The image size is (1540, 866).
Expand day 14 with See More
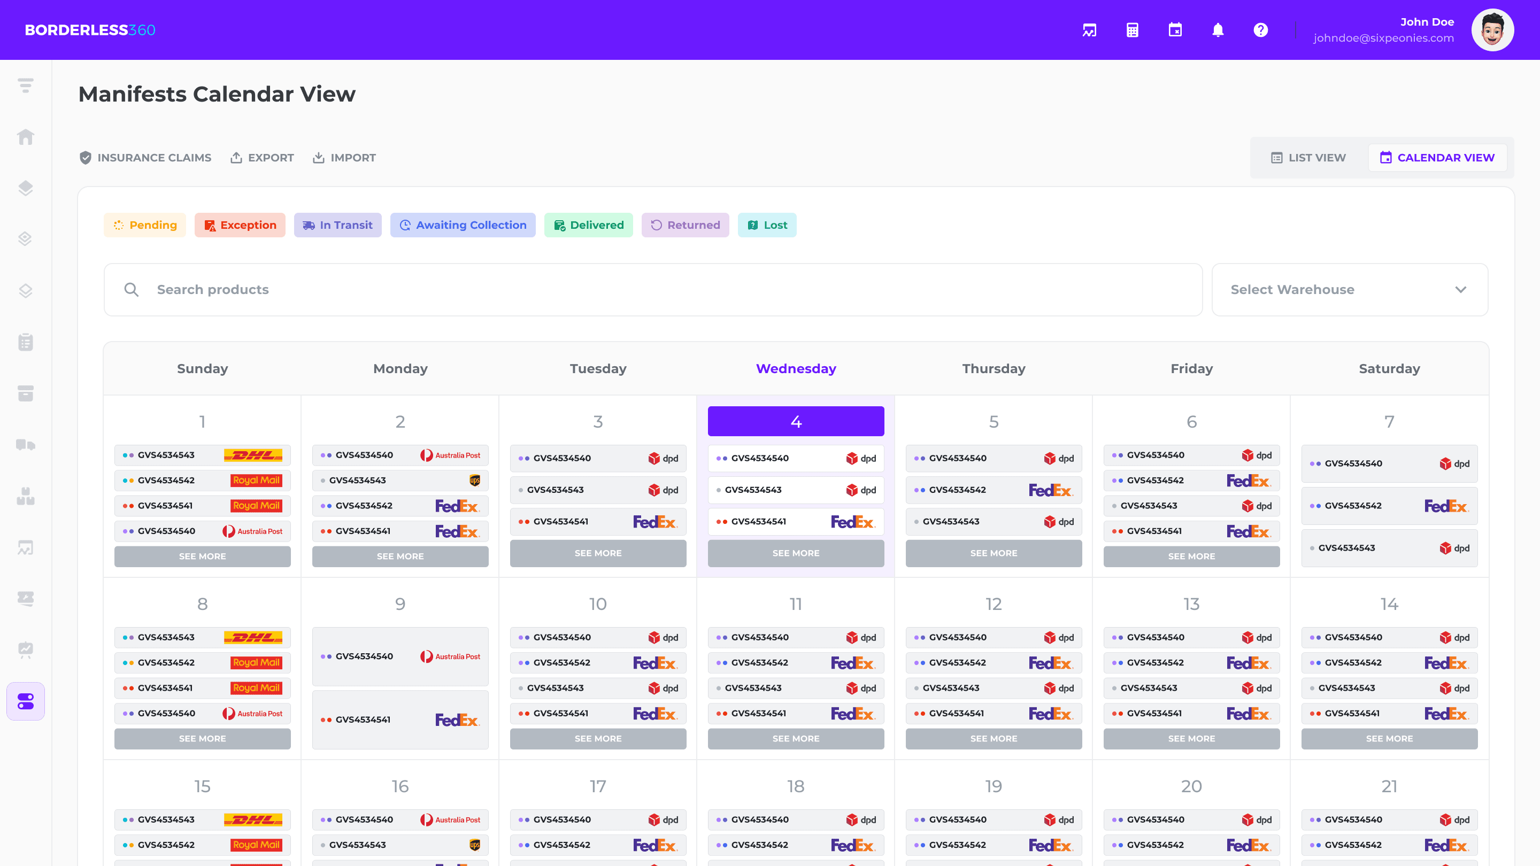coord(1389,739)
